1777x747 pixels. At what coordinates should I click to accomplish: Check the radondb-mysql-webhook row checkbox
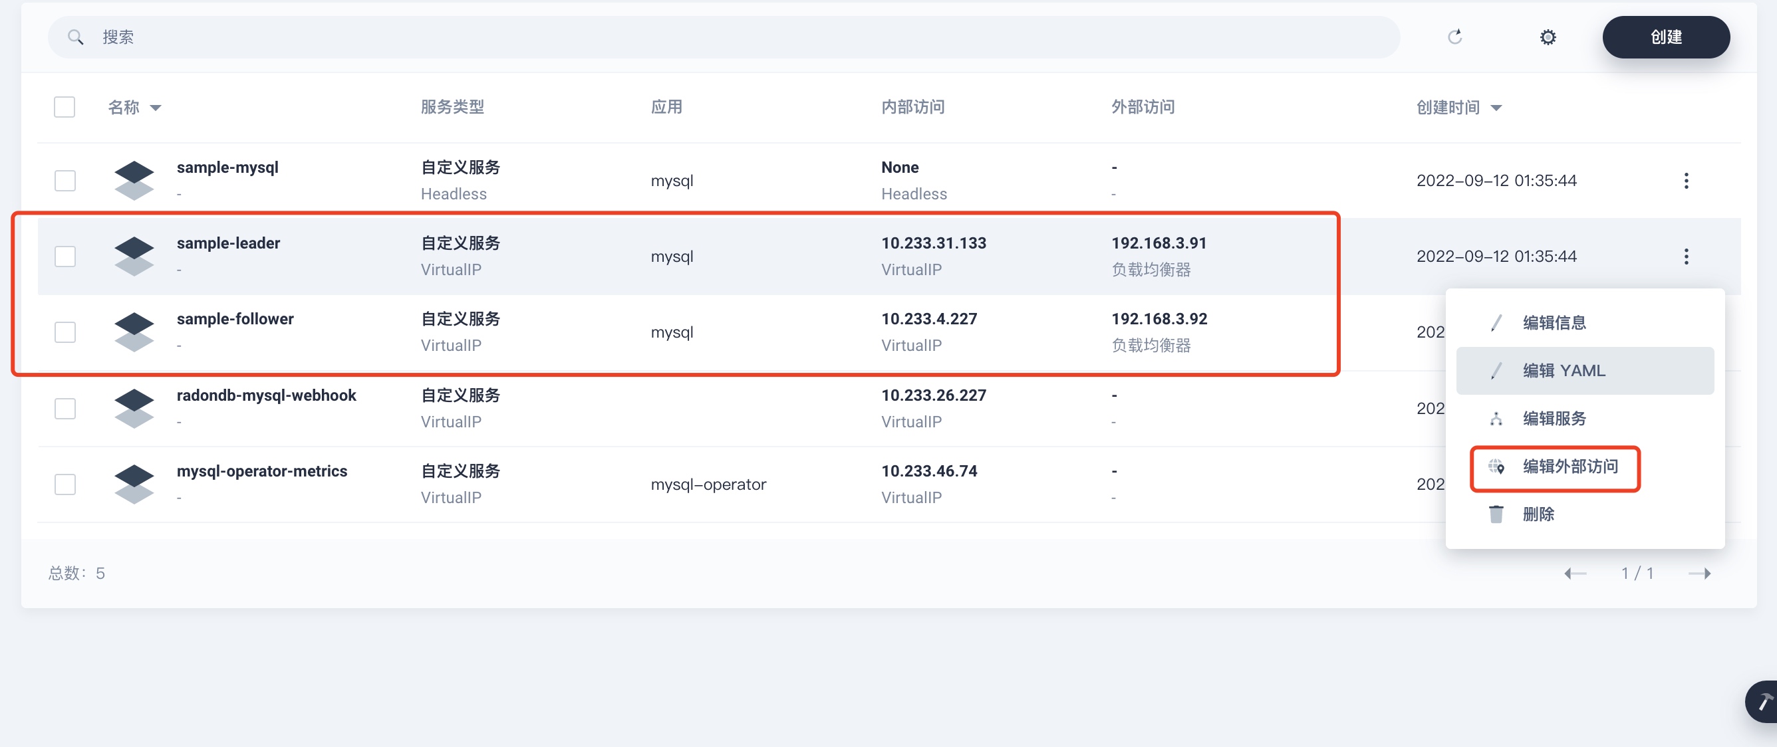pos(65,409)
